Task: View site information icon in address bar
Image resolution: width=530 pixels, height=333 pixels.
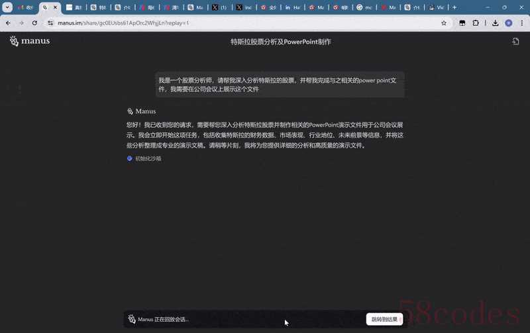Action: 50,23
